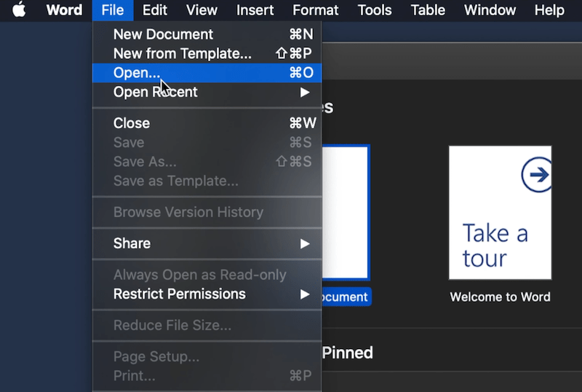Image resolution: width=582 pixels, height=392 pixels.
Task: Select New Document in File menu
Action: (163, 34)
